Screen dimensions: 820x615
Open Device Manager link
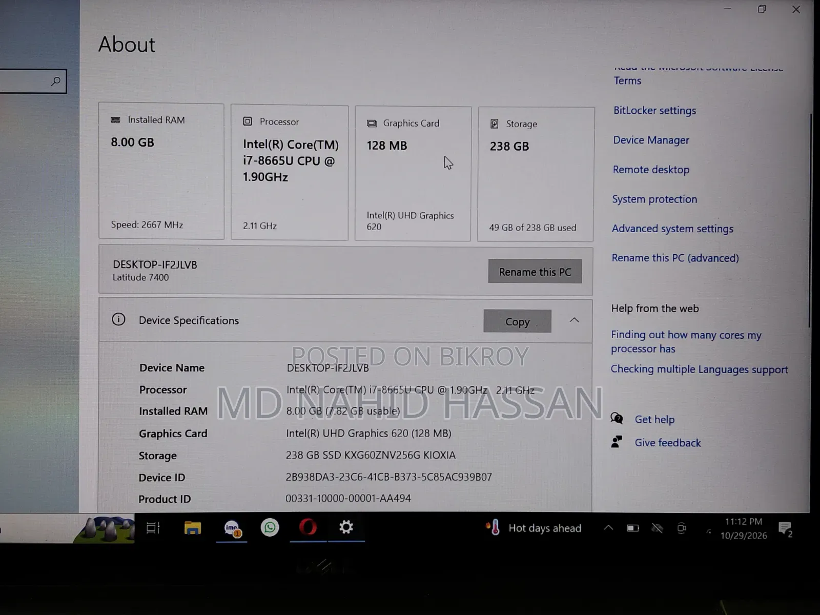[651, 140]
